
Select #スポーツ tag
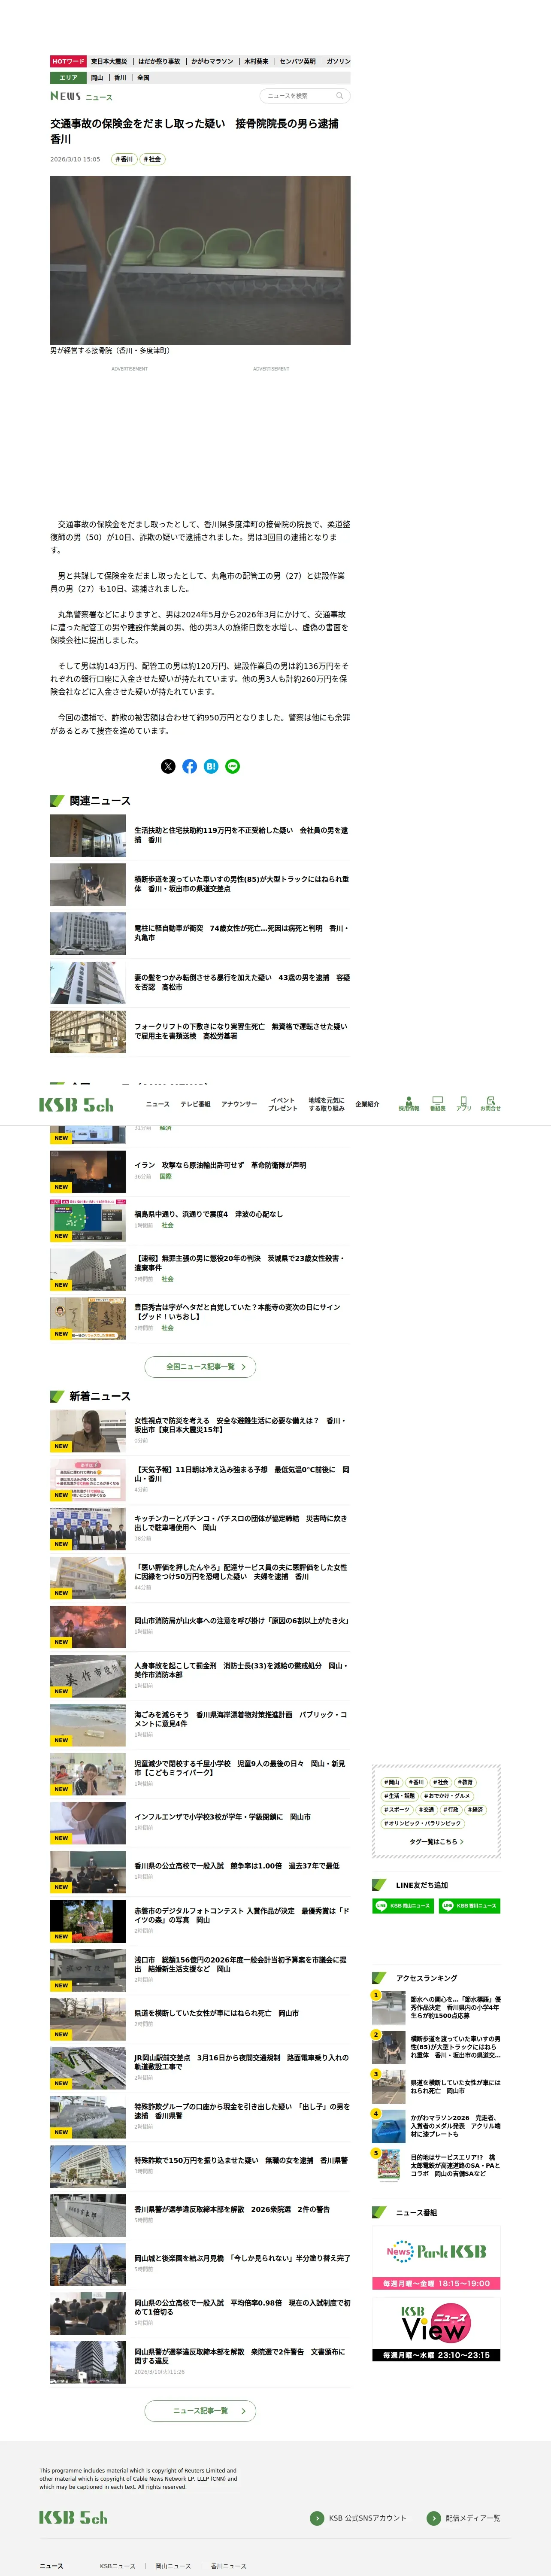pyautogui.click(x=397, y=1809)
